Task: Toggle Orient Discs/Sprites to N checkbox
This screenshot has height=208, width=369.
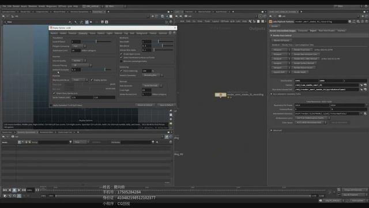Action: (54, 94)
